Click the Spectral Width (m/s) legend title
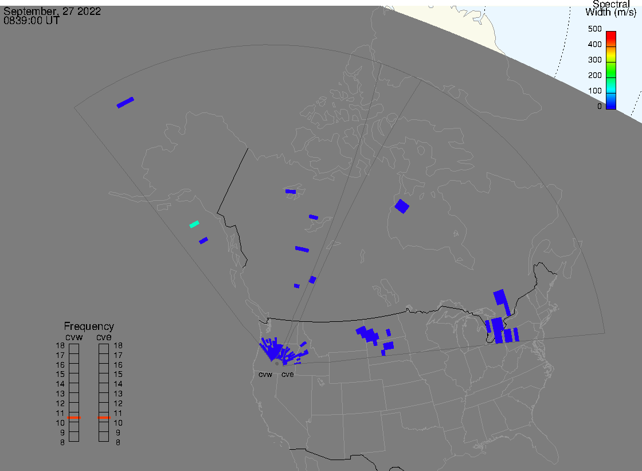The width and height of the screenshot is (642, 471). pyautogui.click(x=611, y=8)
